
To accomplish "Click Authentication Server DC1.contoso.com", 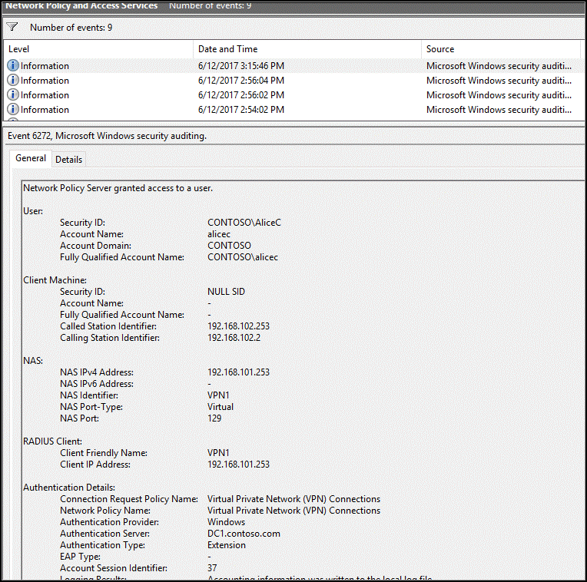I will coord(244,534).
